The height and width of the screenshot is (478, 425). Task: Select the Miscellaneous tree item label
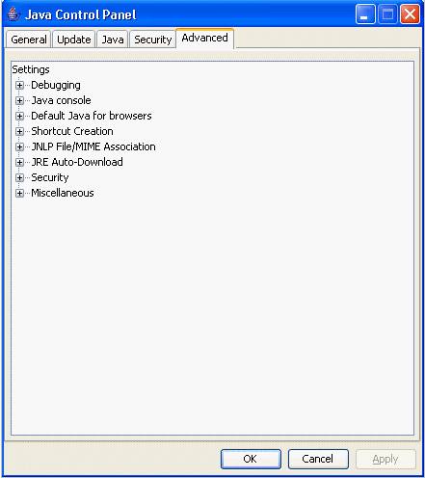63,193
